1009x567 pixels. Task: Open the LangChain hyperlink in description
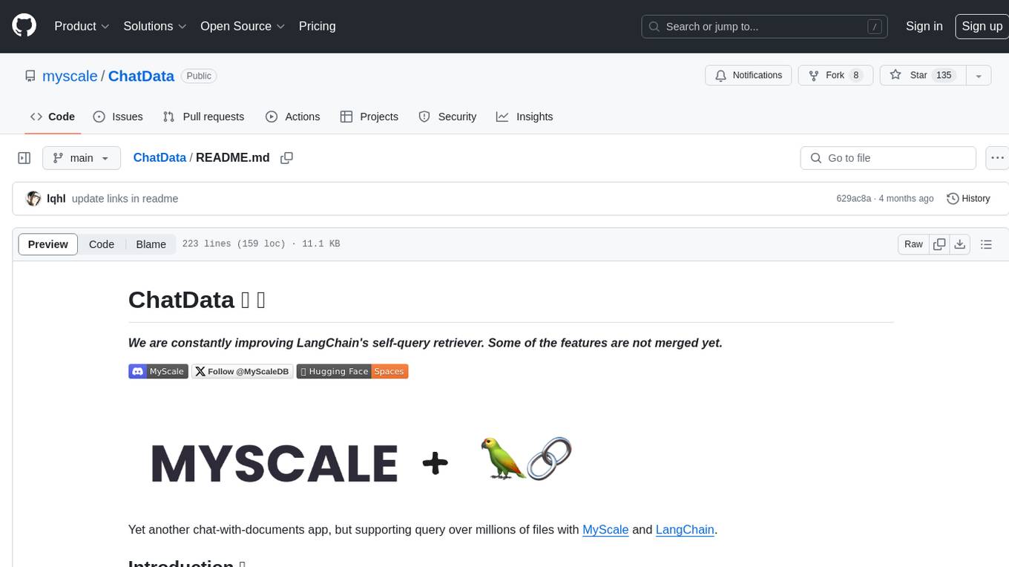pyautogui.click(x=685, y=529)
